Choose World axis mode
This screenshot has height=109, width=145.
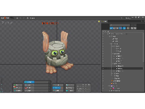(x=58, y=91)
